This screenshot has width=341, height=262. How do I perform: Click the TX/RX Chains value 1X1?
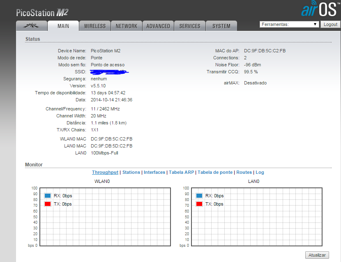94,130
